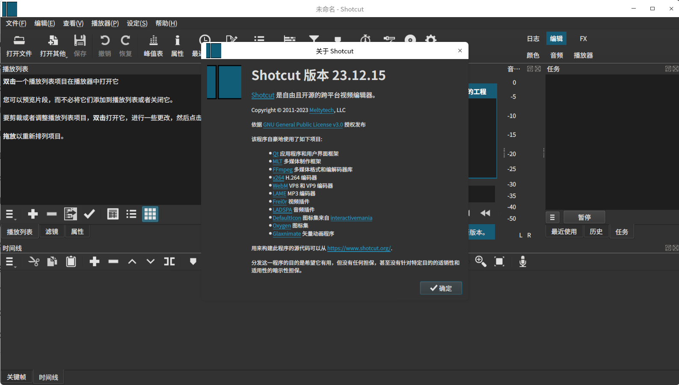Switch to the 历史 tab
Screen dimensions: 679x385
pyautogui.click(x=596, y=231)
